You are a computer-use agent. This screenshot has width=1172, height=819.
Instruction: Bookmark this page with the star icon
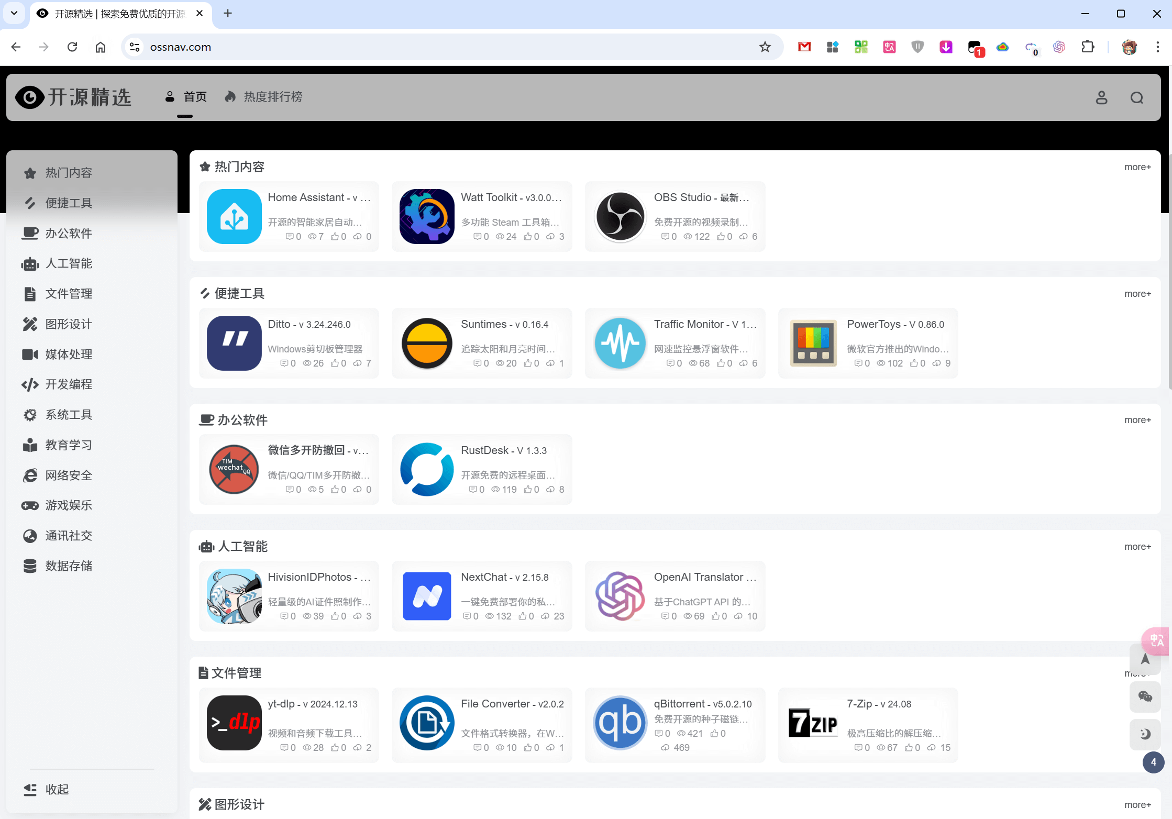[x=765, y=47]
